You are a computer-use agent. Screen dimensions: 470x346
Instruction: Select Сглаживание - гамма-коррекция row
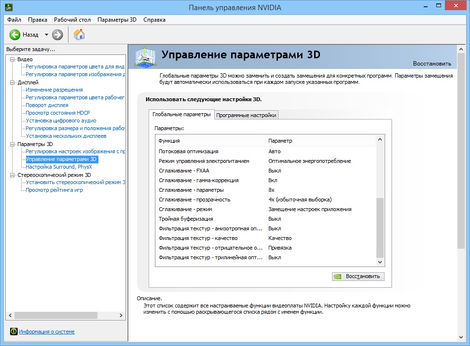coord(265,180)
